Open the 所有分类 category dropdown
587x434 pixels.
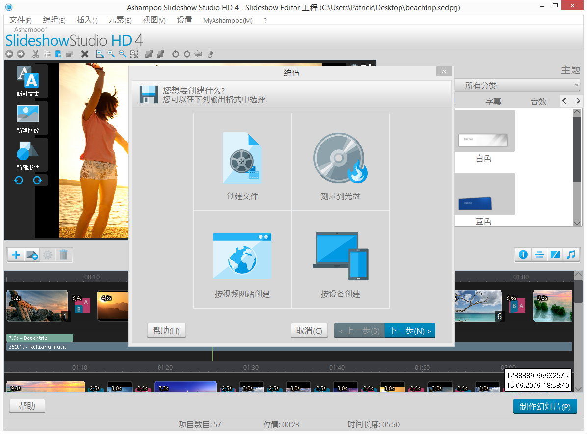coord(517,85)
